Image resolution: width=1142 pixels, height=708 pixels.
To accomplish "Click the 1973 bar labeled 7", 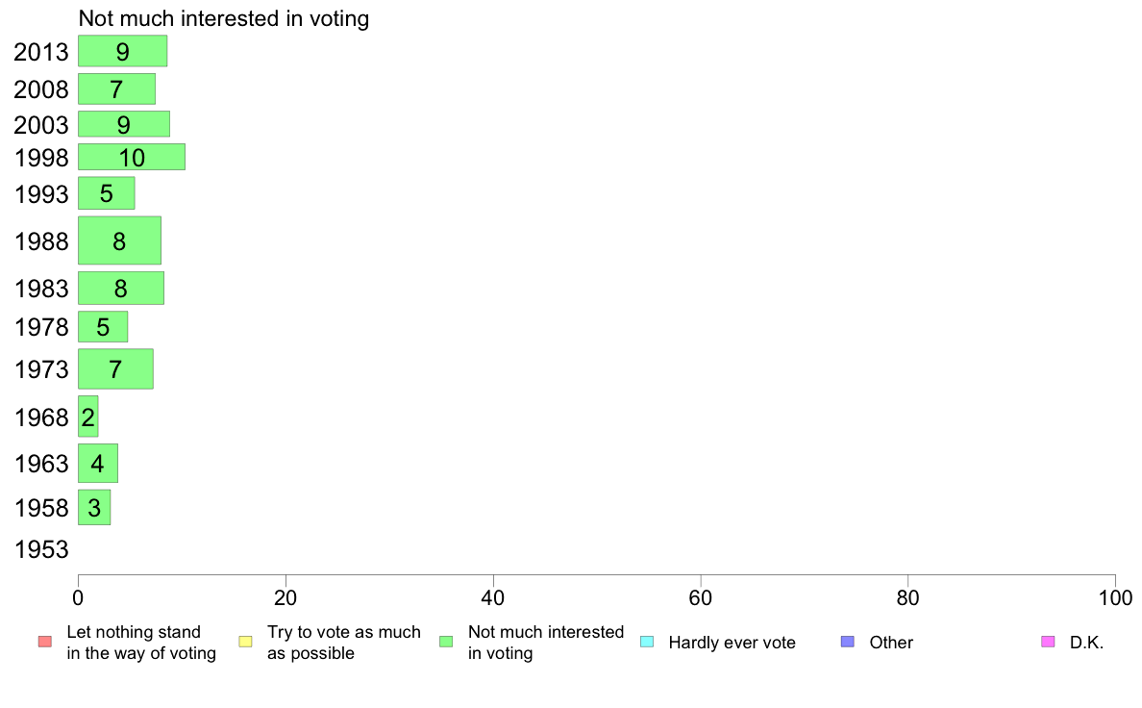I will (x=115, y=369).
